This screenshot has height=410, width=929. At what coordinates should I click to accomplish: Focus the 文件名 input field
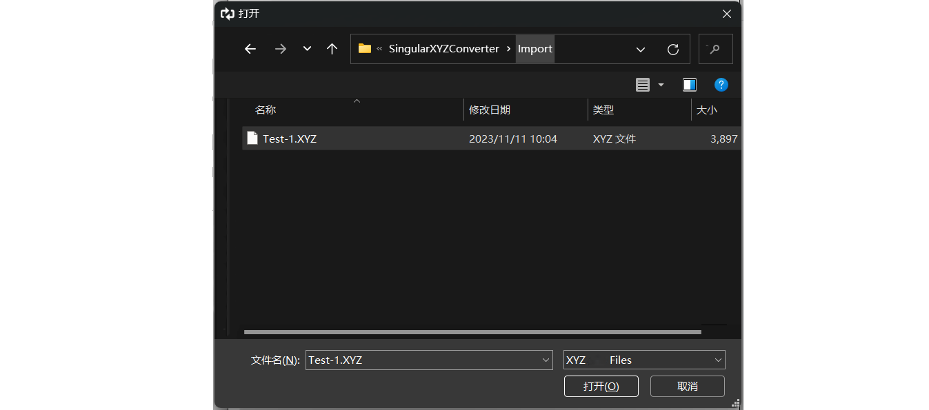(x=429, y=360)
